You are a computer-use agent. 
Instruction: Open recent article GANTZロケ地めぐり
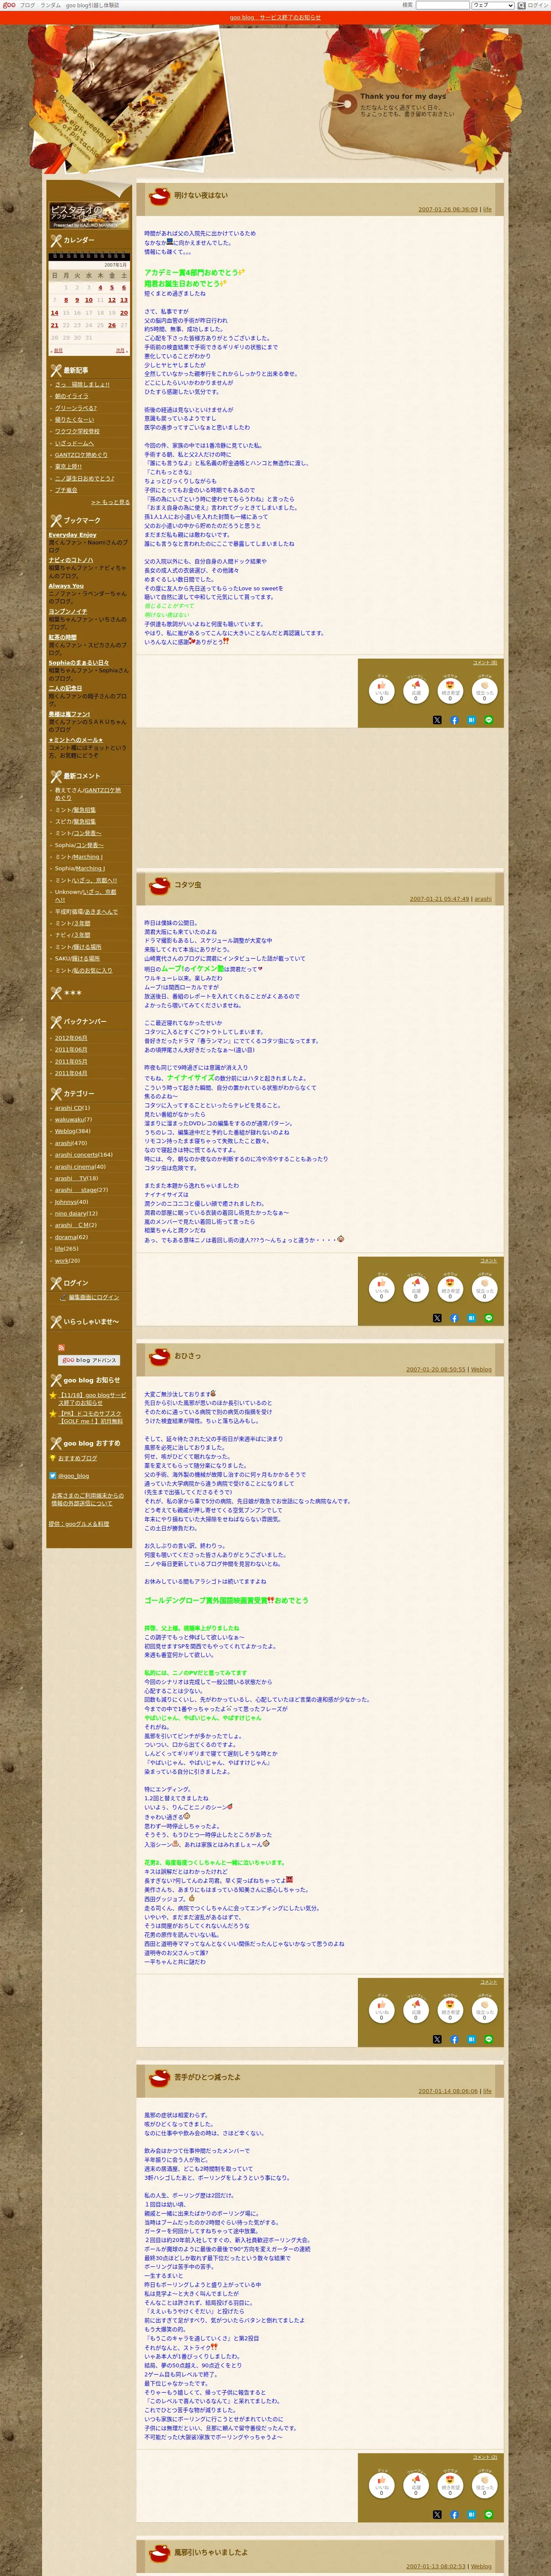[x=81, y=455]
